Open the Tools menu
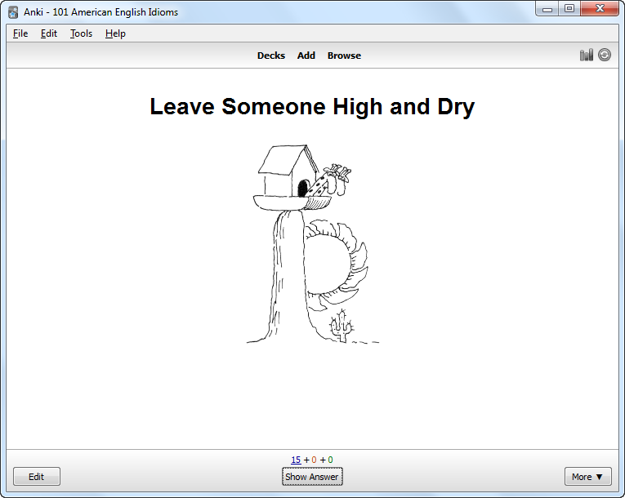The height and width of the screenshot is (498, 625). tap(82, 33)
